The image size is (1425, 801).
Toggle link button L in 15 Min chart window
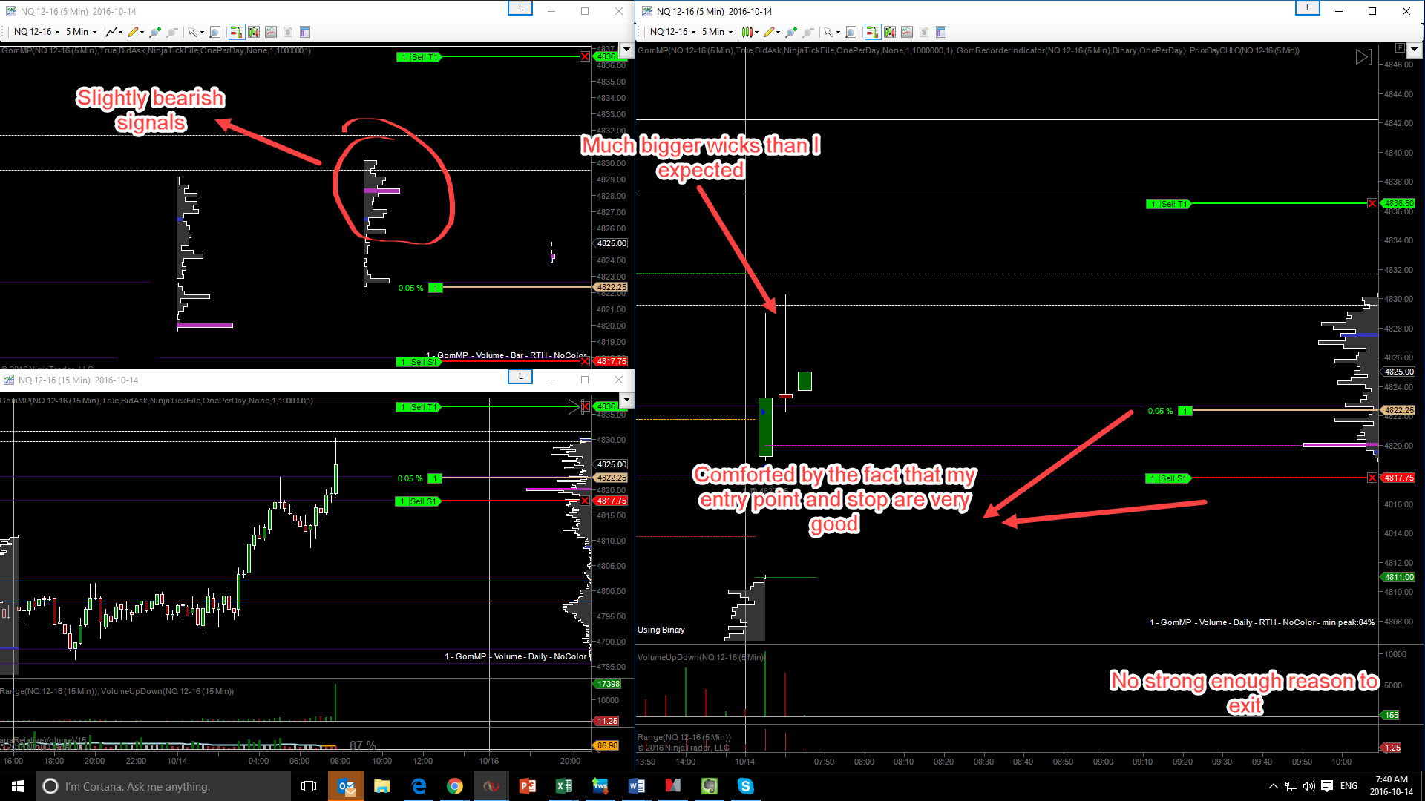point(520,377)
